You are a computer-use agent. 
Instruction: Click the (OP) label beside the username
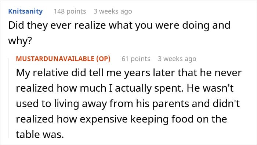pos(104,59)
